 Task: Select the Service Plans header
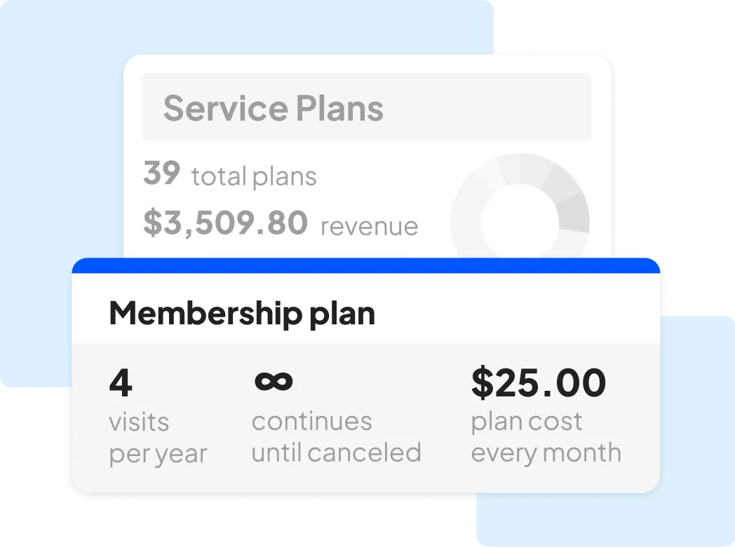274,108
